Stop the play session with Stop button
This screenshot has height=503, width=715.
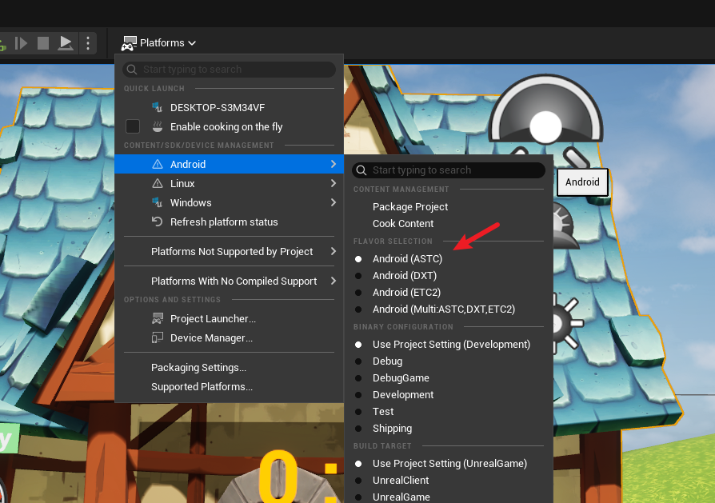tap(43, 43)
